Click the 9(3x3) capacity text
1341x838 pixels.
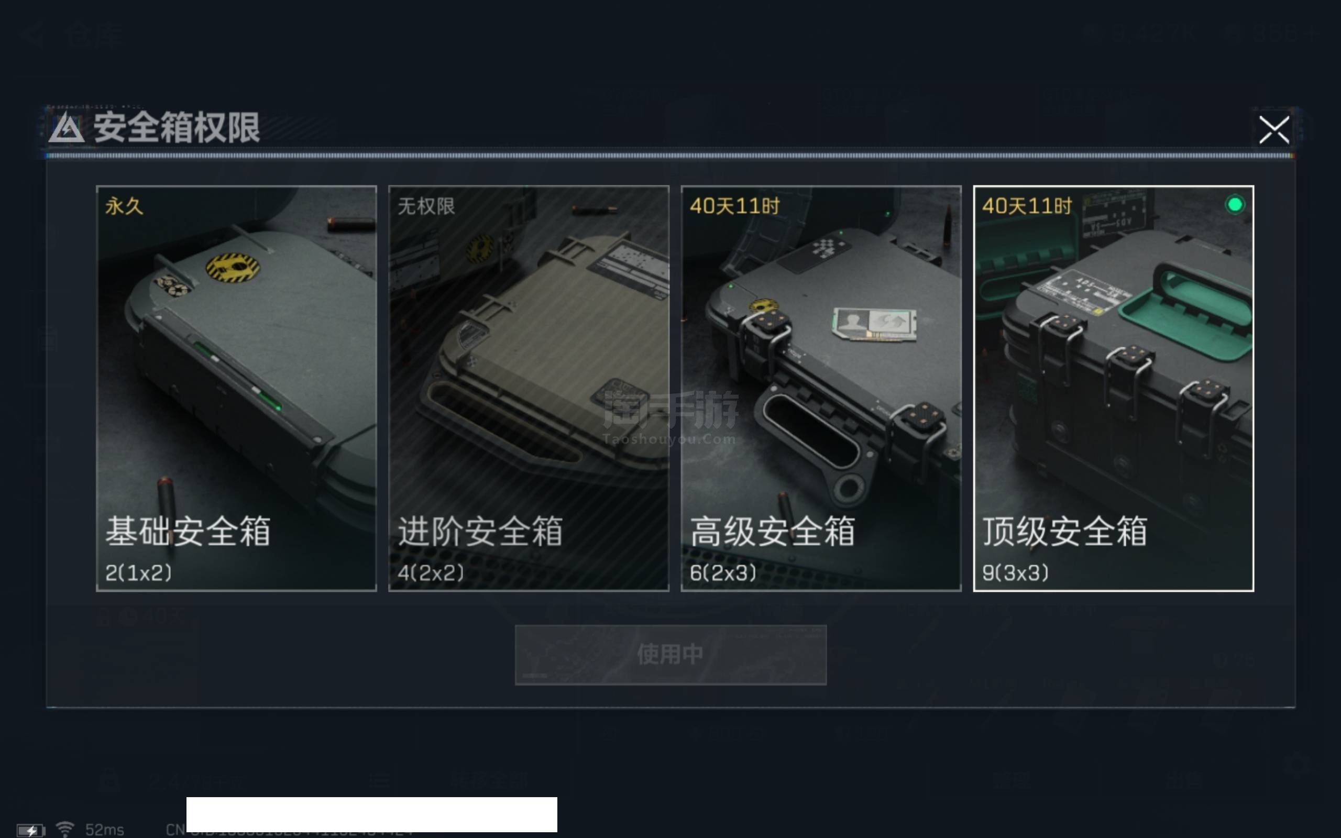tap(1015, 572)
